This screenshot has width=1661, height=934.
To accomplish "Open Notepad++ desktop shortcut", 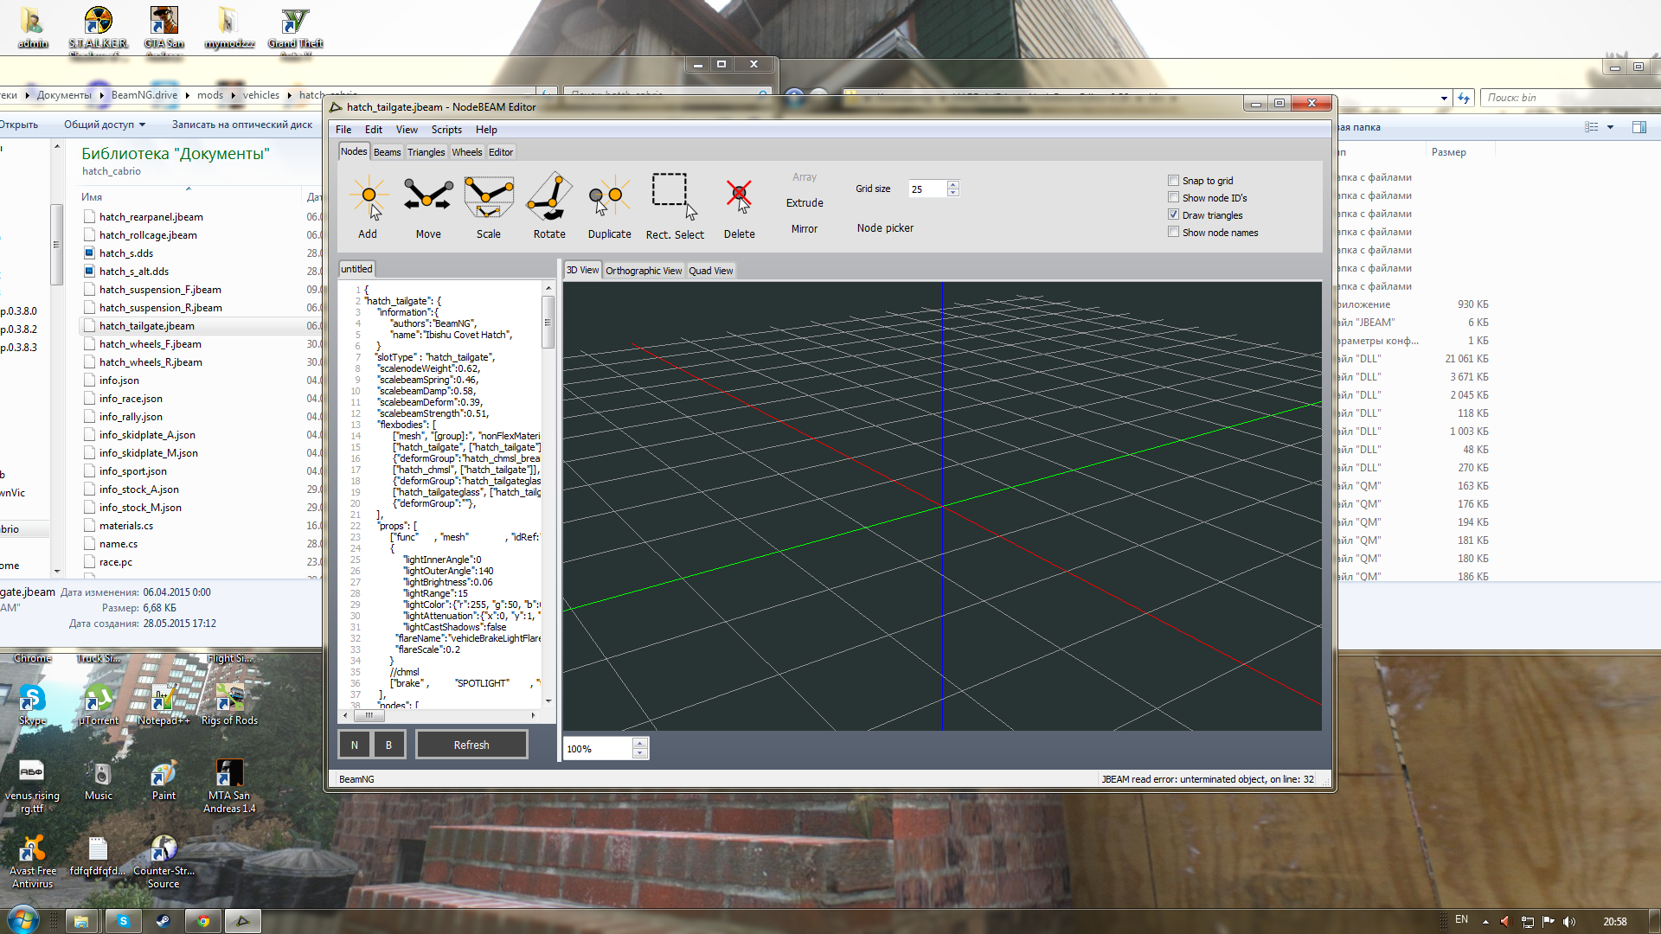I will [164, 704].
